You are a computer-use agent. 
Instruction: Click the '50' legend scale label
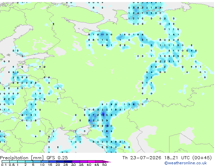point(104,165)
